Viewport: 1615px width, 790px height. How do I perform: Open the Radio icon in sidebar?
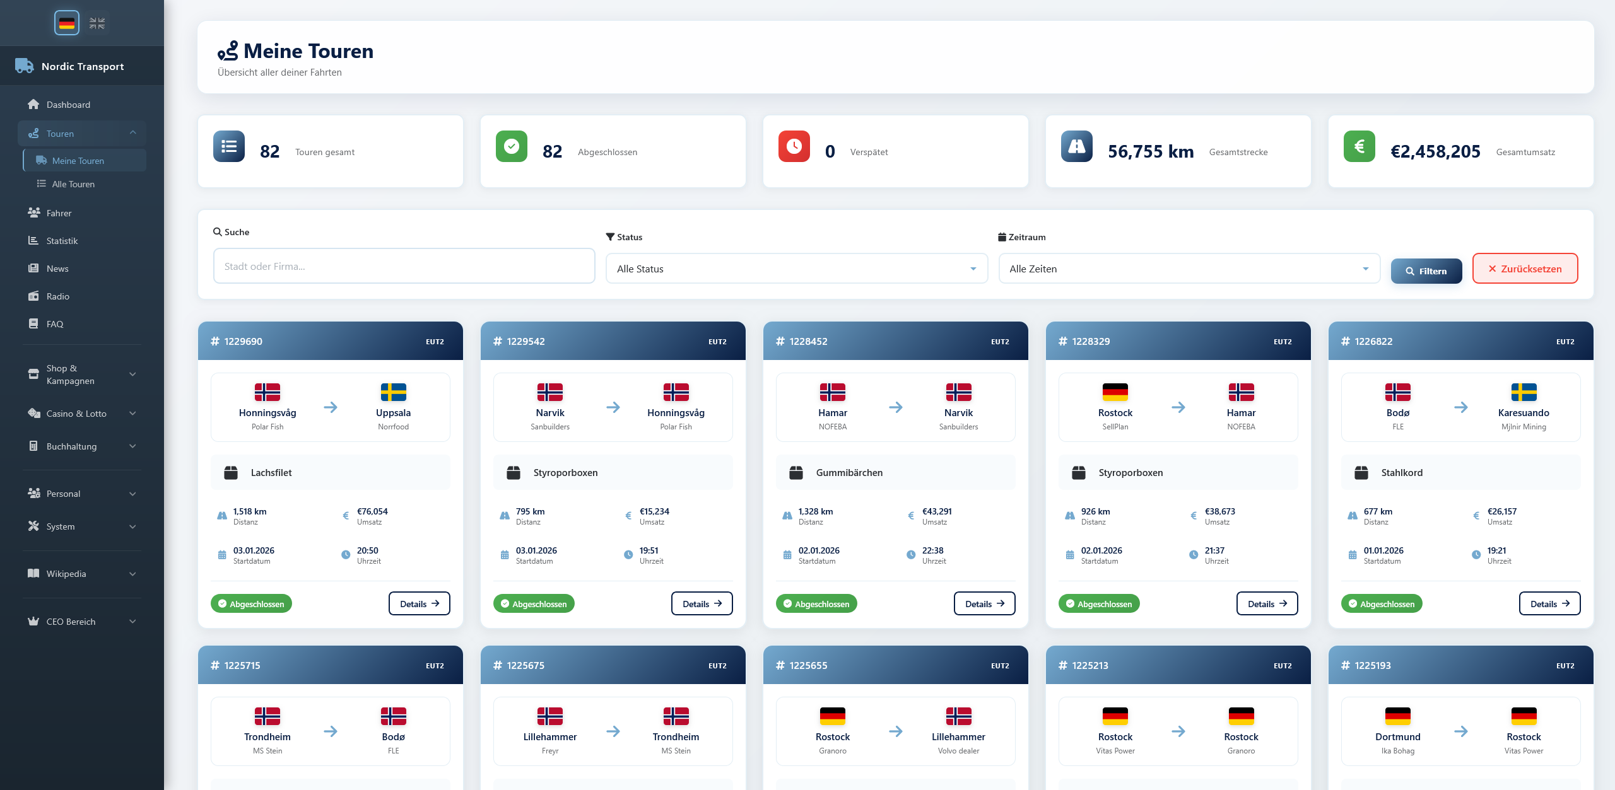33,296
